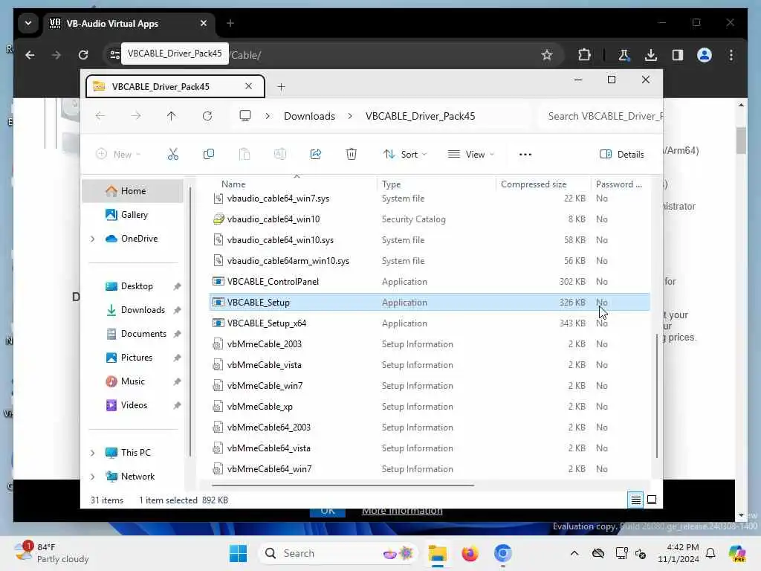Select vbMmeCable_2003 setup information file

coord(430,343)
